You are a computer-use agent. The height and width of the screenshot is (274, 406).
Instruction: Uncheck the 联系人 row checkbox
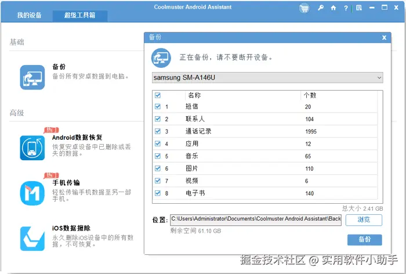click(157, 119)
